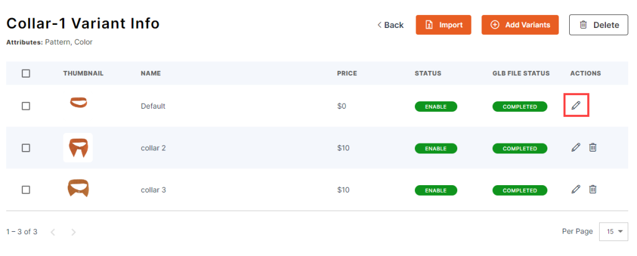Check the Default variant checkbox
The width and height of the screenshot is (637, 256).
[26, 106]
